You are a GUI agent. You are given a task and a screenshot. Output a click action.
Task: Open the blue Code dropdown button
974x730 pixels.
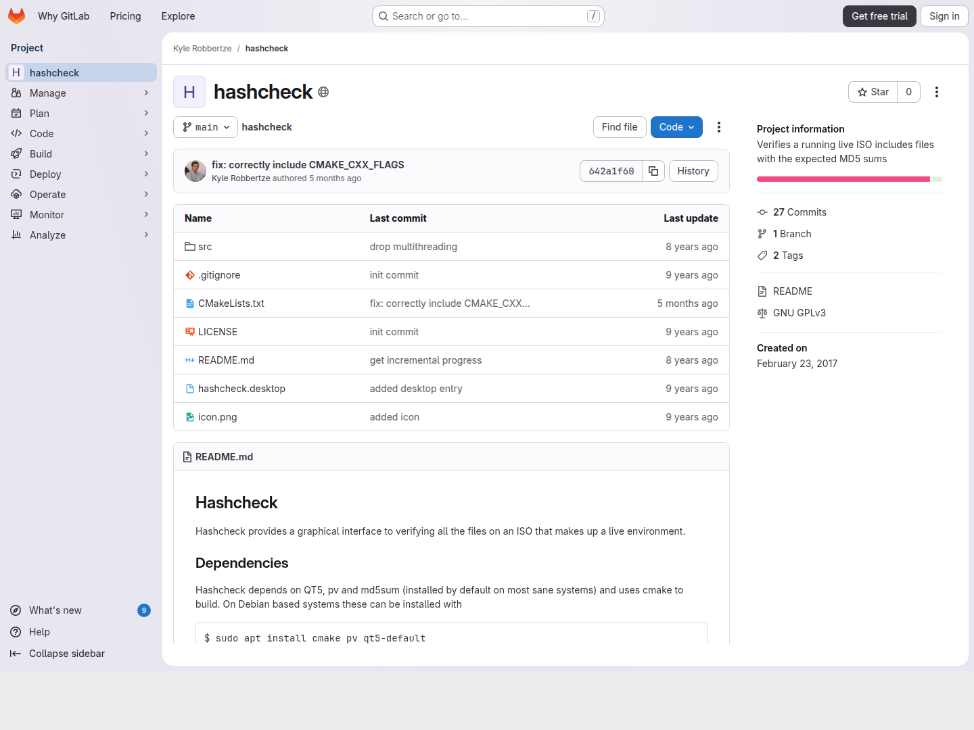676,127
